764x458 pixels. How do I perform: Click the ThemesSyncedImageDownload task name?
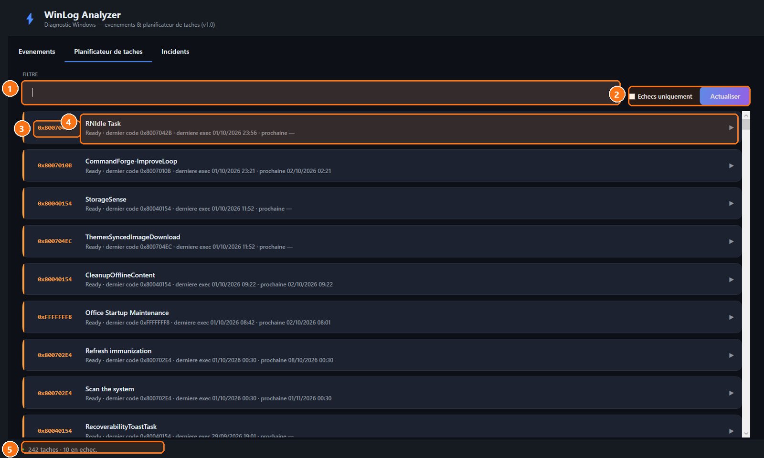tap(133, 237)
